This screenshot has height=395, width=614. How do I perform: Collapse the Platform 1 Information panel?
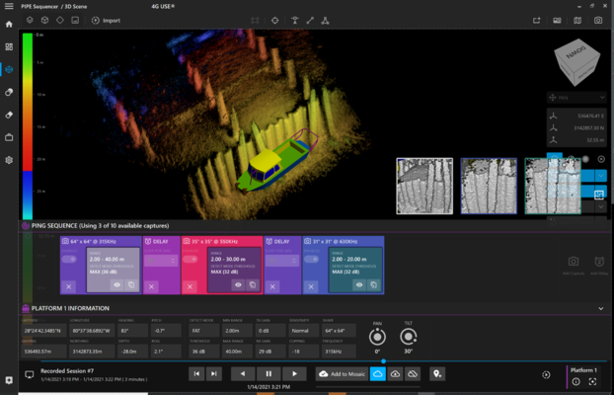pyautogui.click(x=601, y=308)
